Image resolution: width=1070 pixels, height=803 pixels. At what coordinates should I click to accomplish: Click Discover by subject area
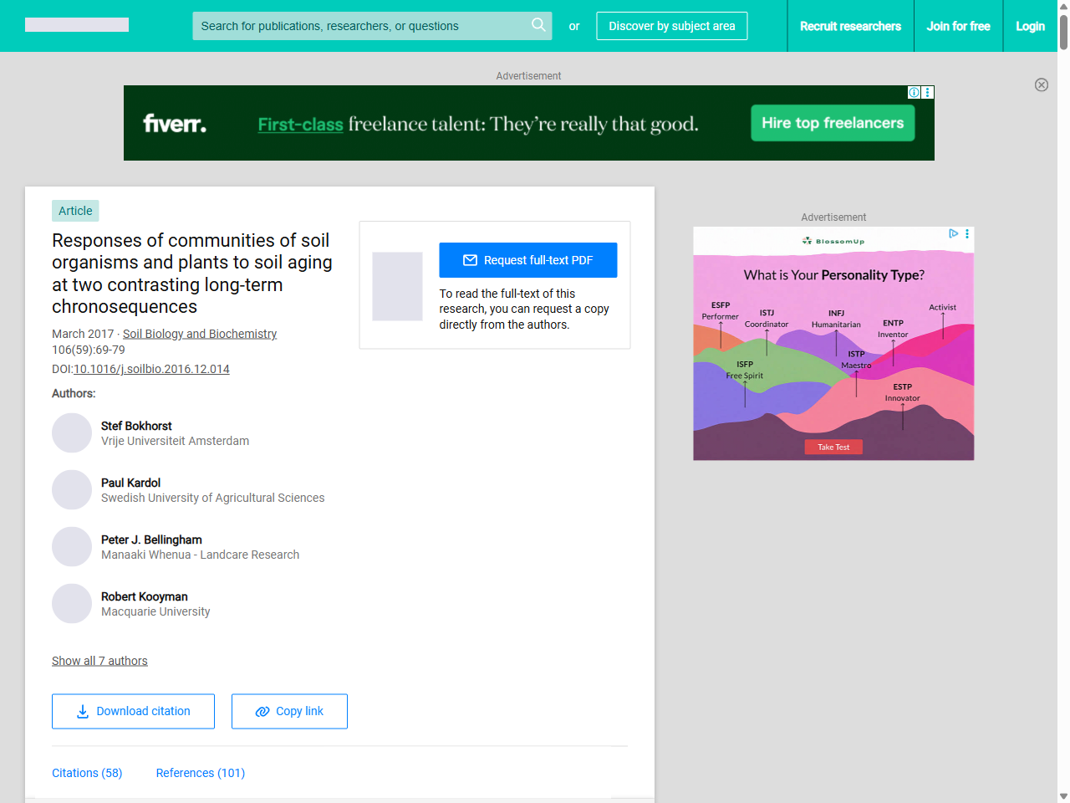point(671,26)
